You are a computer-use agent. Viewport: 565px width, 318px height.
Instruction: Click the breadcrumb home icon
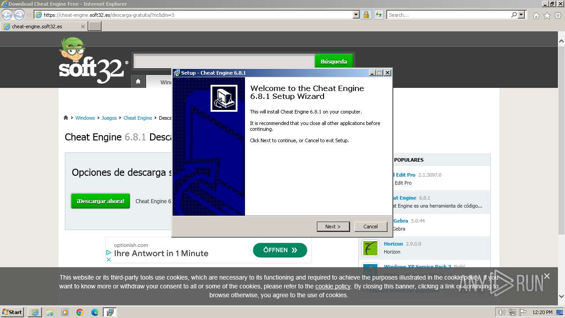[66, 117]
